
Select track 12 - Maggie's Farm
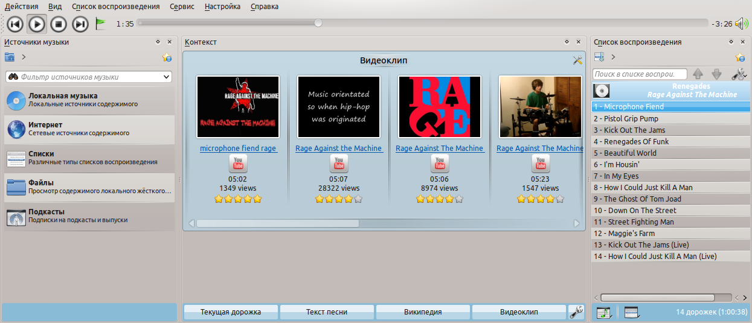(670, 233)
